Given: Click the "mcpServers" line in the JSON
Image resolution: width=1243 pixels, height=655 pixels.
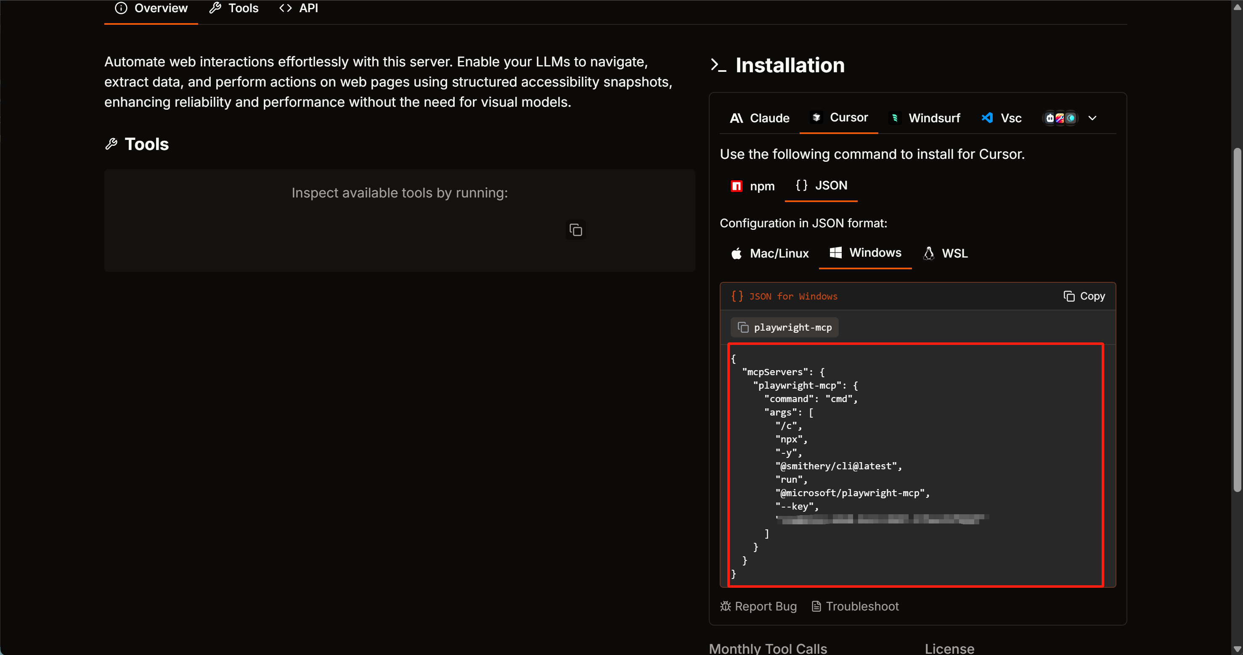Looking at the screenshot, I should click(x=784, y=372).
